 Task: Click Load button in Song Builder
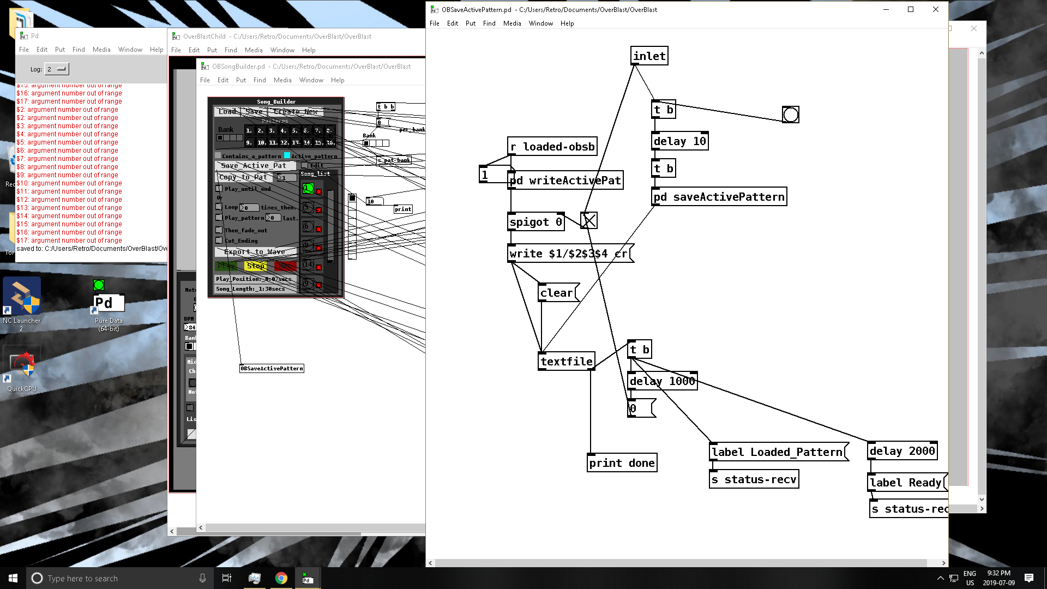(227, 112)
